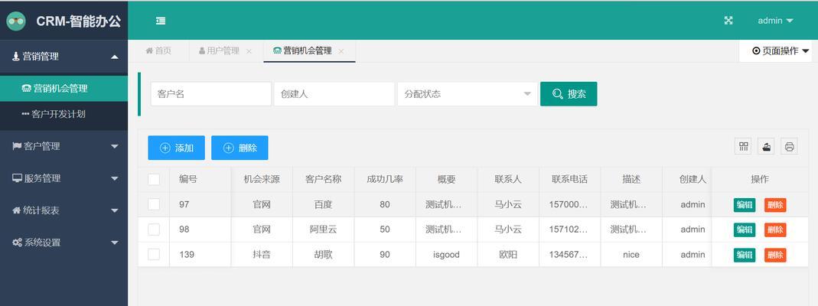Click the 客户名称 column header
Screen dimensions: 818x306
tap(324, 179)
